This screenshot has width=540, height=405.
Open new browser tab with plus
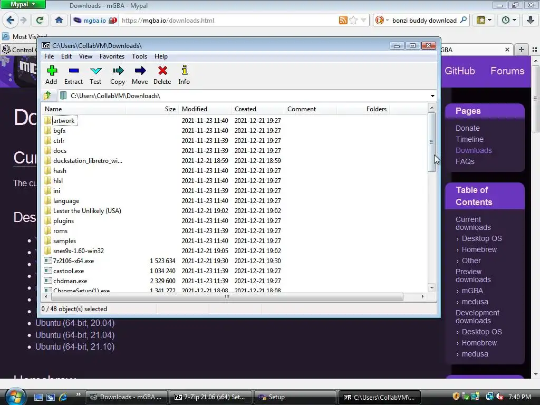[522, 50]
